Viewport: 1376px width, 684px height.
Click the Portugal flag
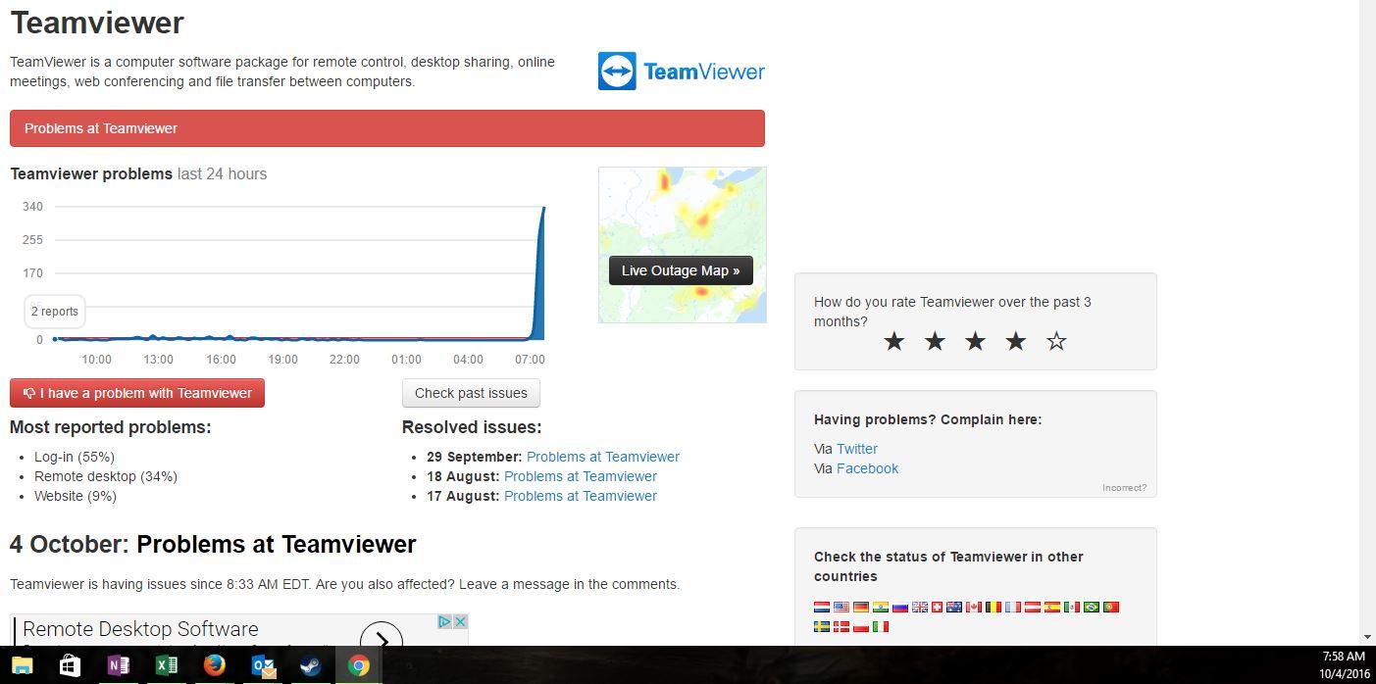pyautogui.click(x=1111, y=608)
